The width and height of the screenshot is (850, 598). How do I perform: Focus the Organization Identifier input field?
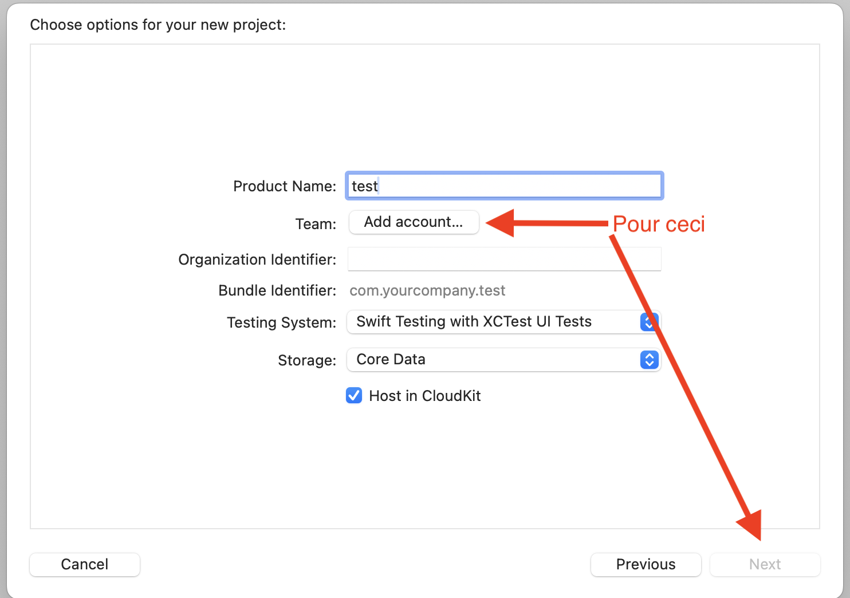coord(504,259)
